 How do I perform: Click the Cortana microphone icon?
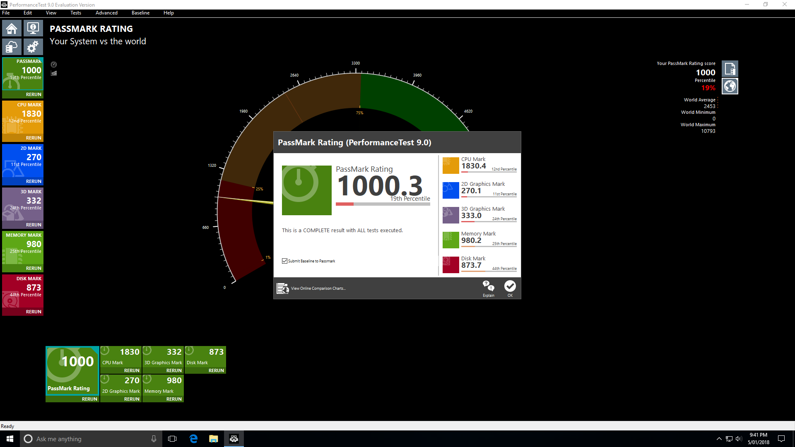coord(154,439)
